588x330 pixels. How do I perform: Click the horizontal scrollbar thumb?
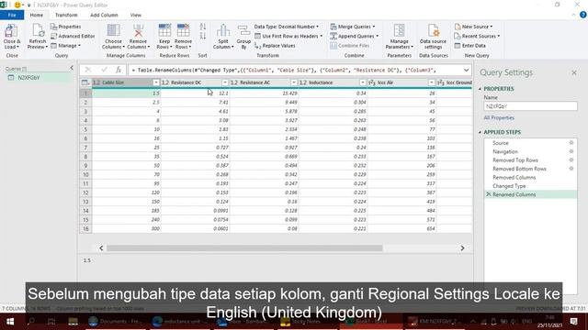244,248
